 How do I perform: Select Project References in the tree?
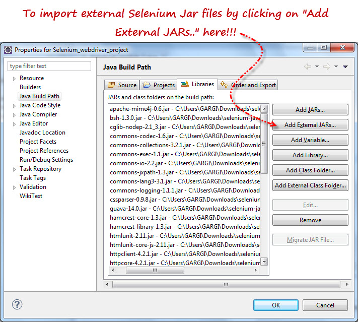(44, 151)
